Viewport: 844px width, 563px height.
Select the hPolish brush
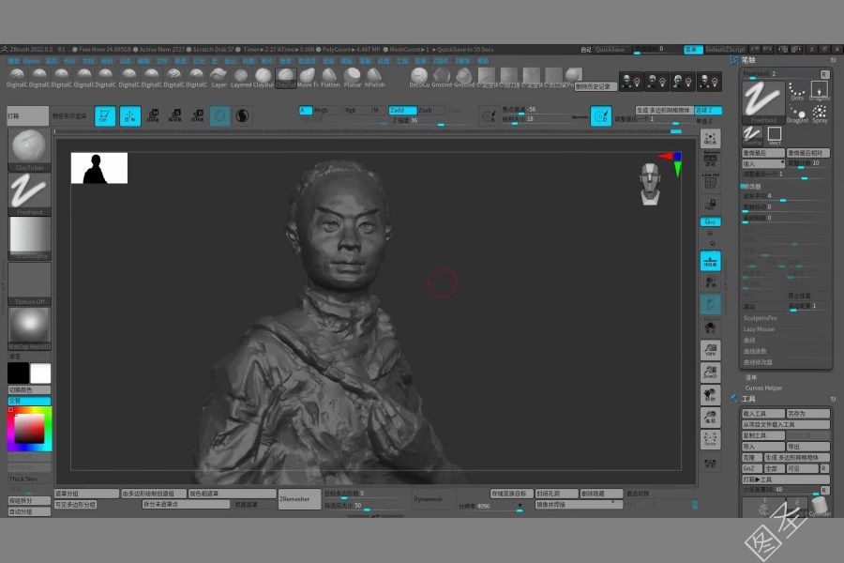(x=374, y=78)
